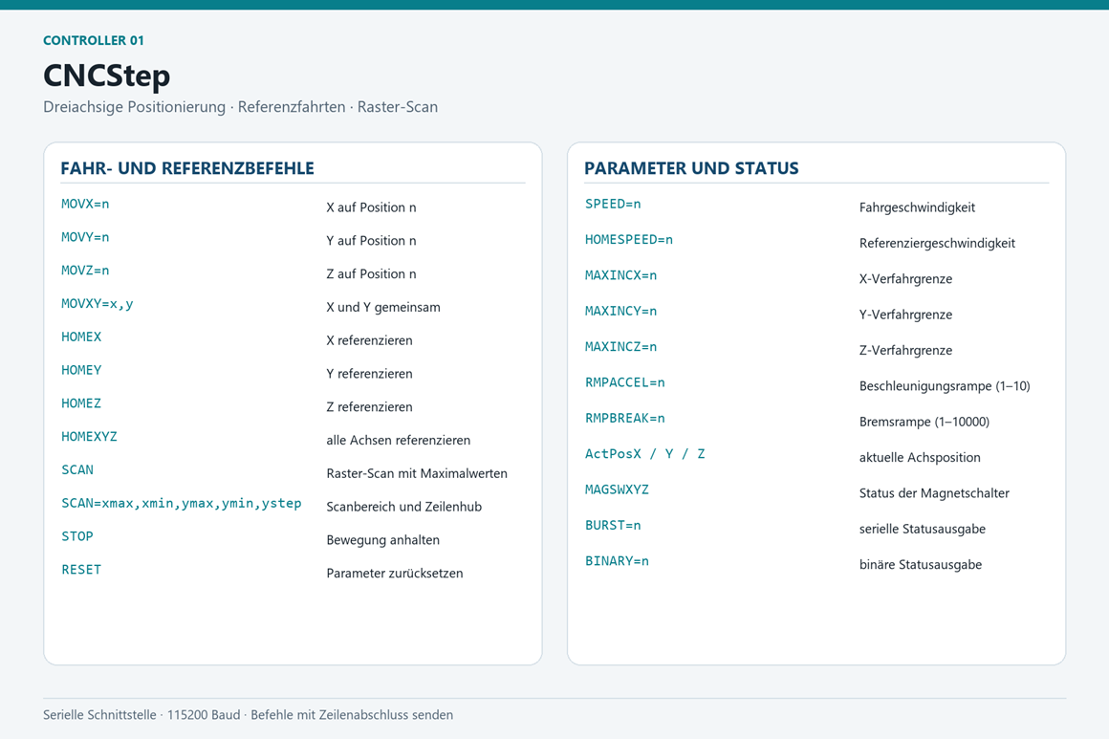
Task: Click the MAGSWXYZ entry
Action: tap(617, 489)
